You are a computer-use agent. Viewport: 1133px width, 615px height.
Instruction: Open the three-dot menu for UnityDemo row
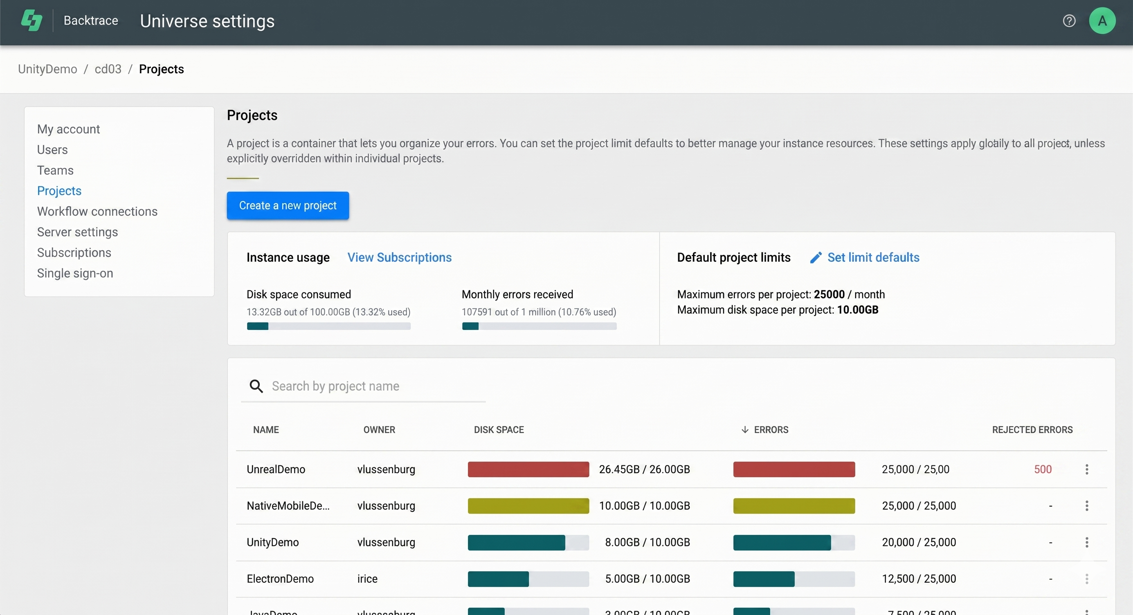tap(1086, 543)
